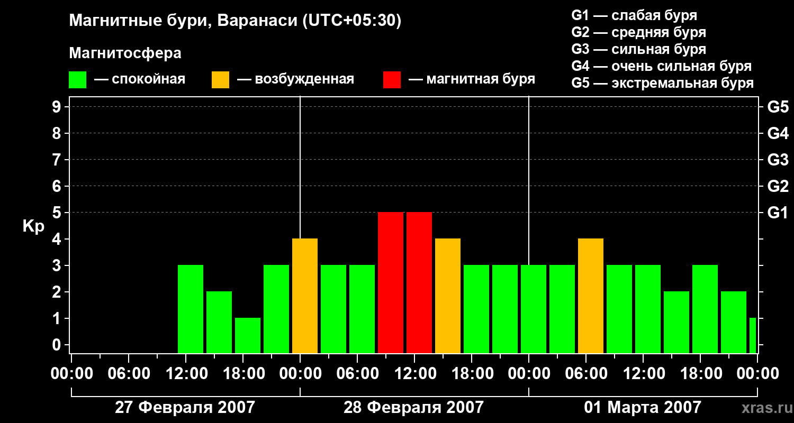This screenshot has width=794, height=423.
Task: Click the 'Магнитосфера' heading
Action: click(x=125, y=53)
